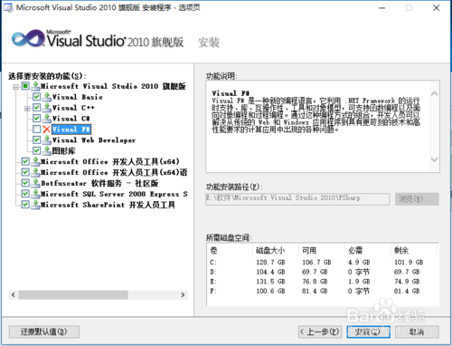Click the down arrow in 功能说明 scrollbar

pos(434,159)
